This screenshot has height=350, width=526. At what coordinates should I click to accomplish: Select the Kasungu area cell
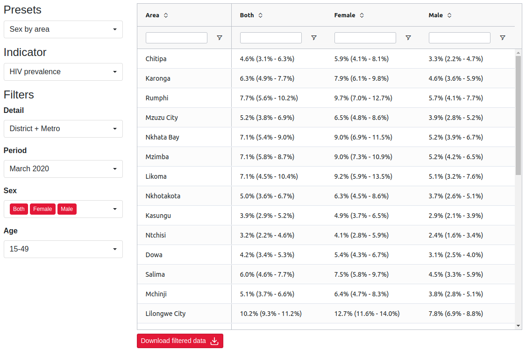click(x=184, y=216)
